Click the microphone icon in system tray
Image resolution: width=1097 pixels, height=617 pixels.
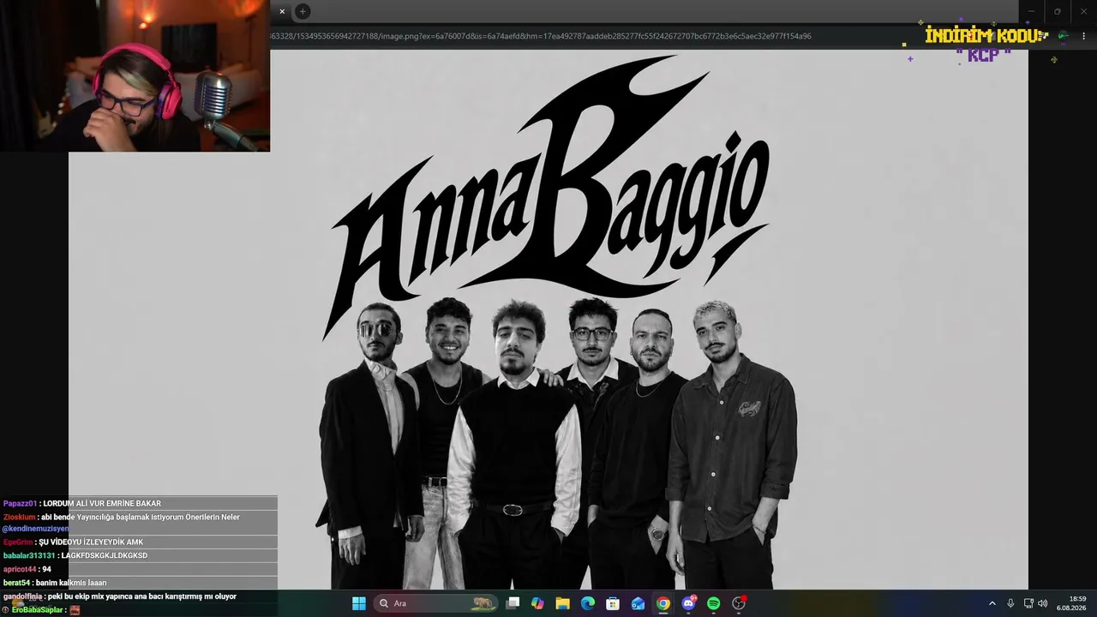point(1010,603)
